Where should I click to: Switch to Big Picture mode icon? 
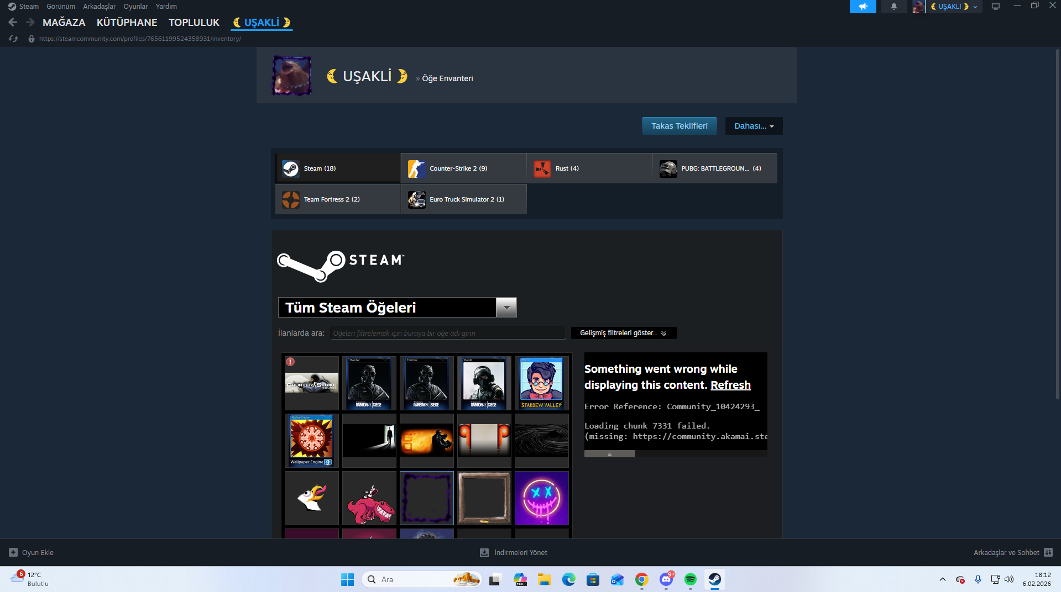(x=996, y=7)
